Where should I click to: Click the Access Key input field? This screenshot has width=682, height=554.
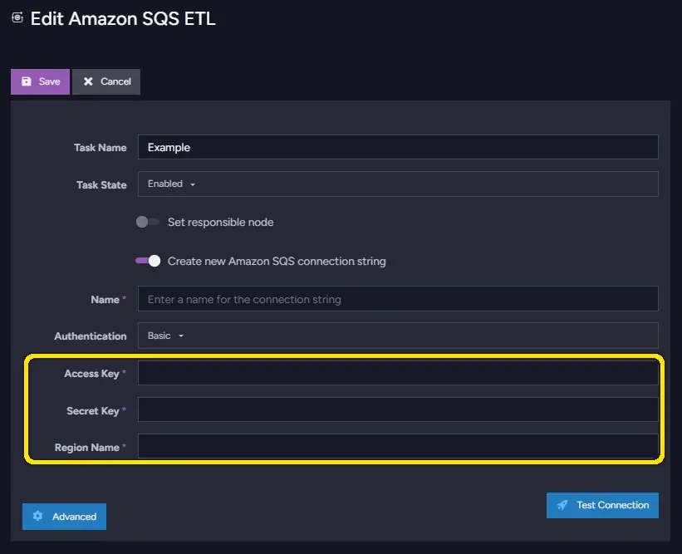[398, 373]
